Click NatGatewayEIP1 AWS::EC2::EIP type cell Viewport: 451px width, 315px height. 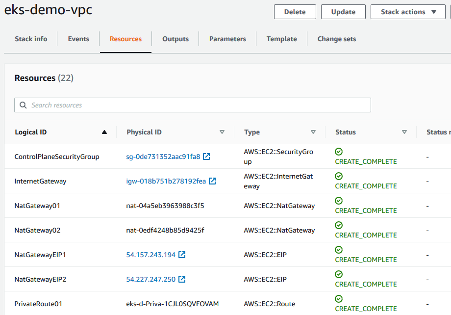(x=265, y=255)
